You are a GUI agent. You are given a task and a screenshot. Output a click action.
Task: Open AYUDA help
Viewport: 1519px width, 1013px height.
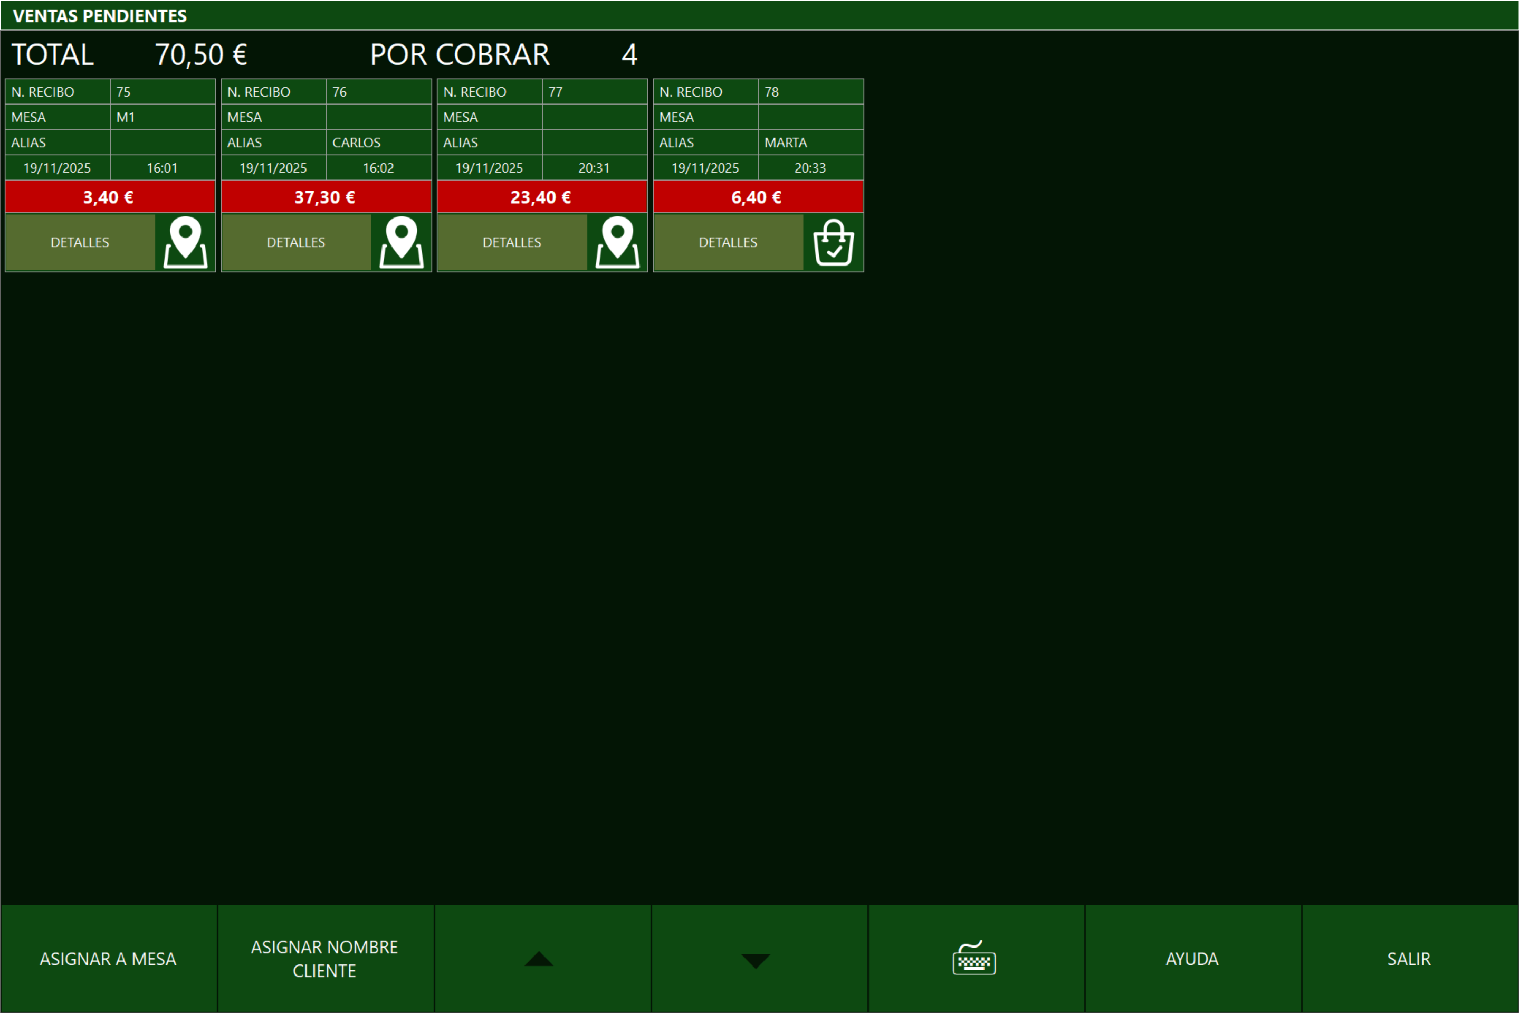(x=1192, y=959)
